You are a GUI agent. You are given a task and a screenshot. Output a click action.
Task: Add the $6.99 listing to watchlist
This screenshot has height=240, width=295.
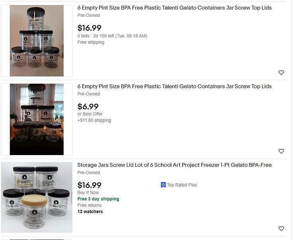click(x=281, y=151)
